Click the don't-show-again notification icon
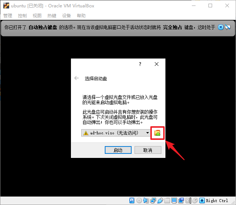 228,27
